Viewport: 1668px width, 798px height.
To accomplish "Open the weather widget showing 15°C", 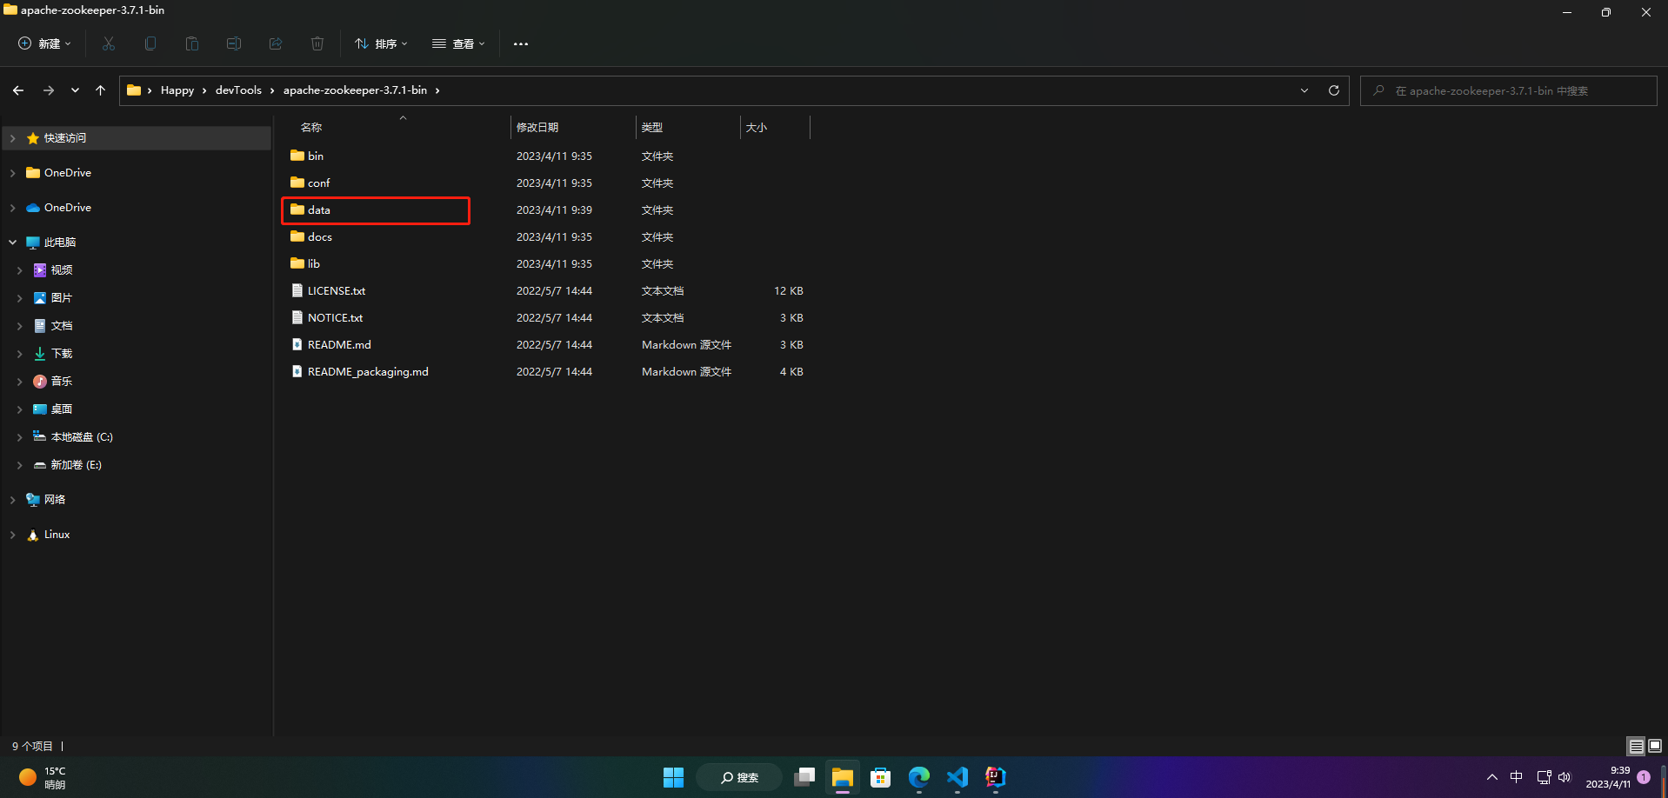I will tap(43, 777).
